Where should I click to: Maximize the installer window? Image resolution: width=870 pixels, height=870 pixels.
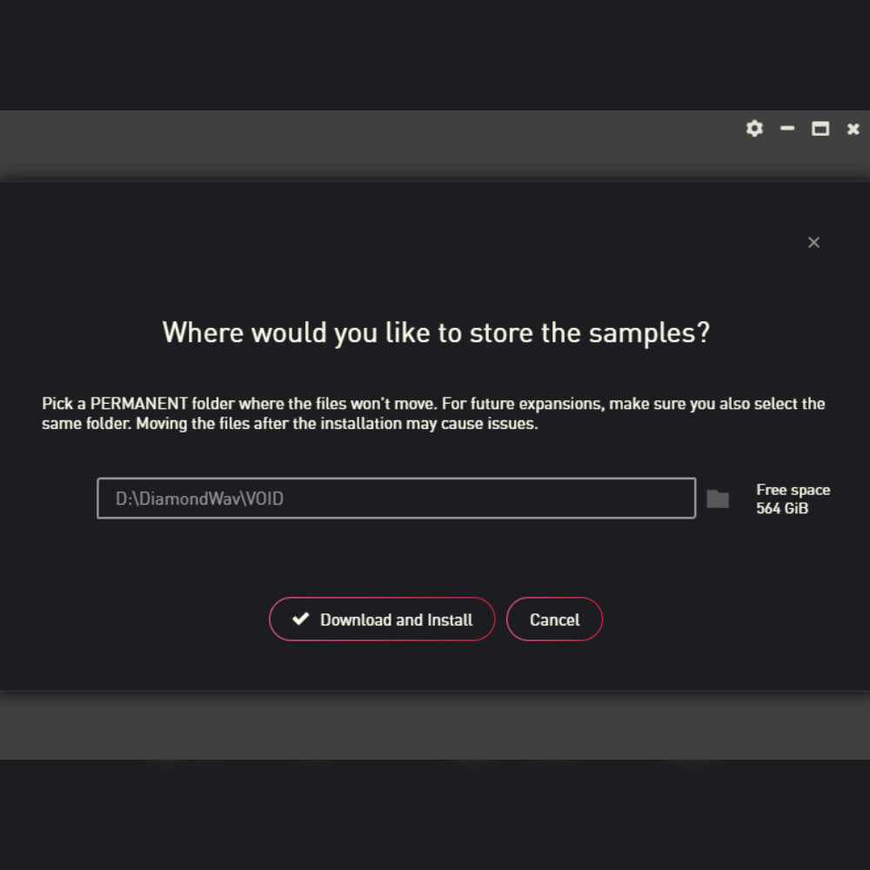click(x=820, y=129)
